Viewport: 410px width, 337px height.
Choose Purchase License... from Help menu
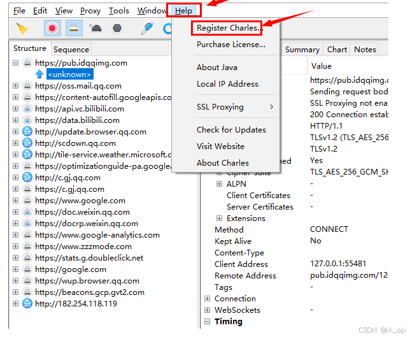pyautogui.click(x=231, y=45)
